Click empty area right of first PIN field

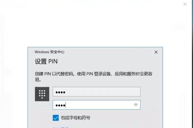151,92
